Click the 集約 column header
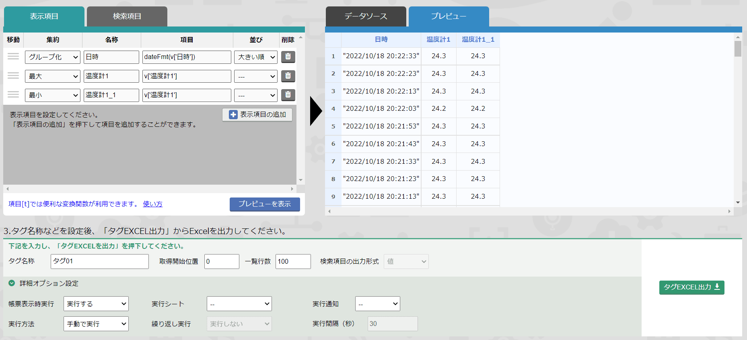 coord(53,40)
